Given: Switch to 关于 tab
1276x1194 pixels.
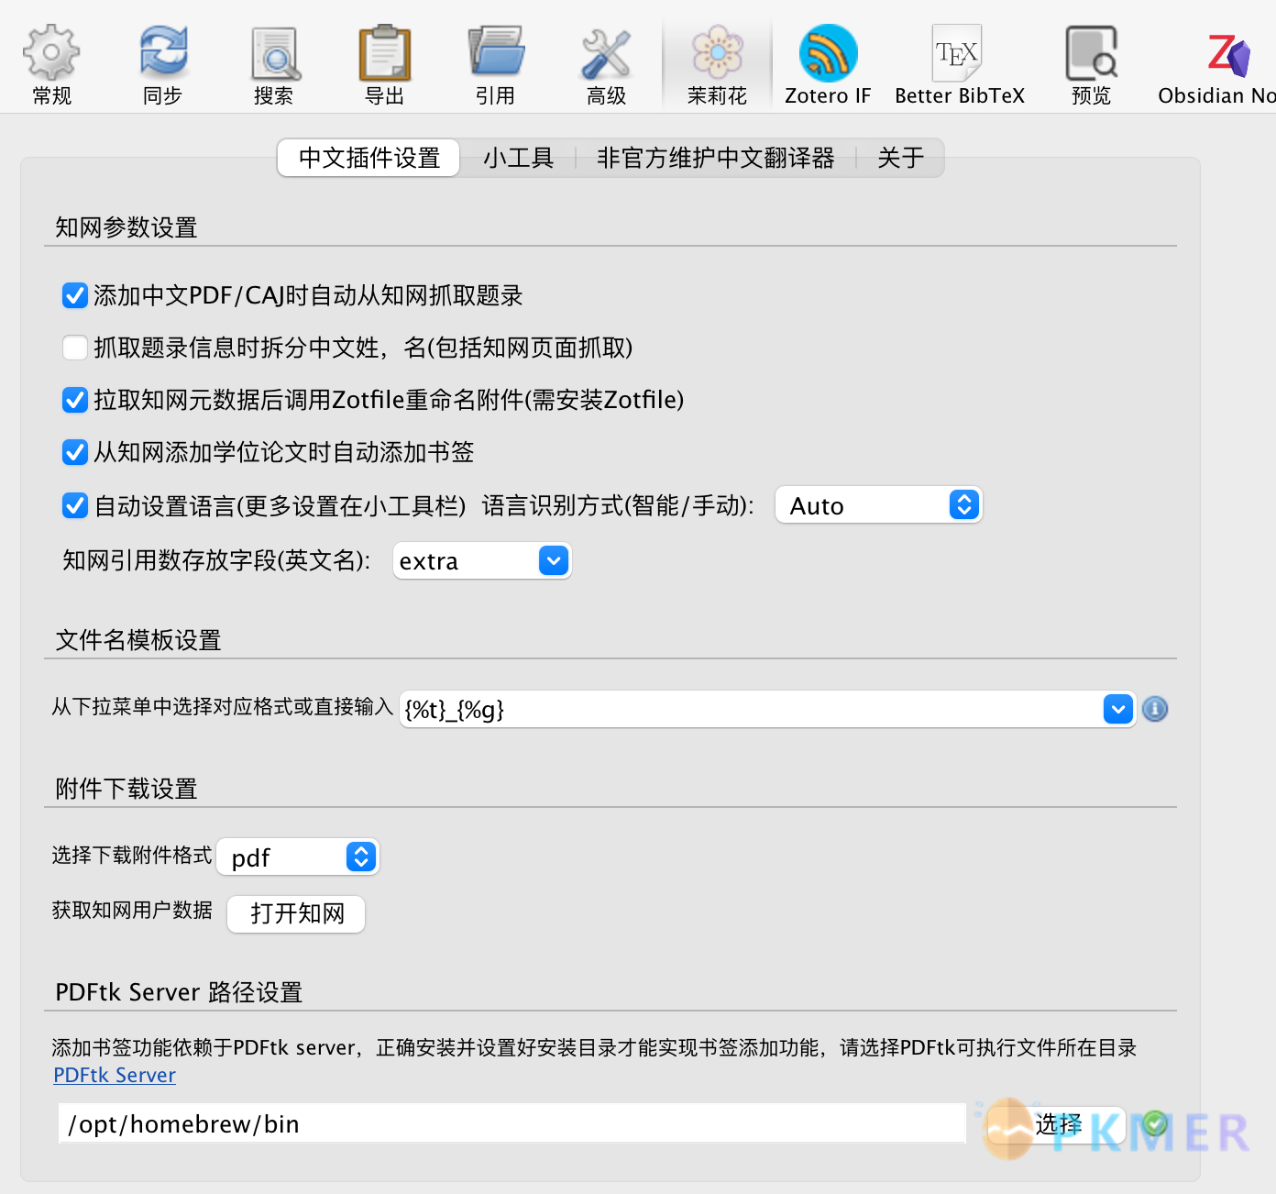Looking at the screenshot, I should (900, 158).
